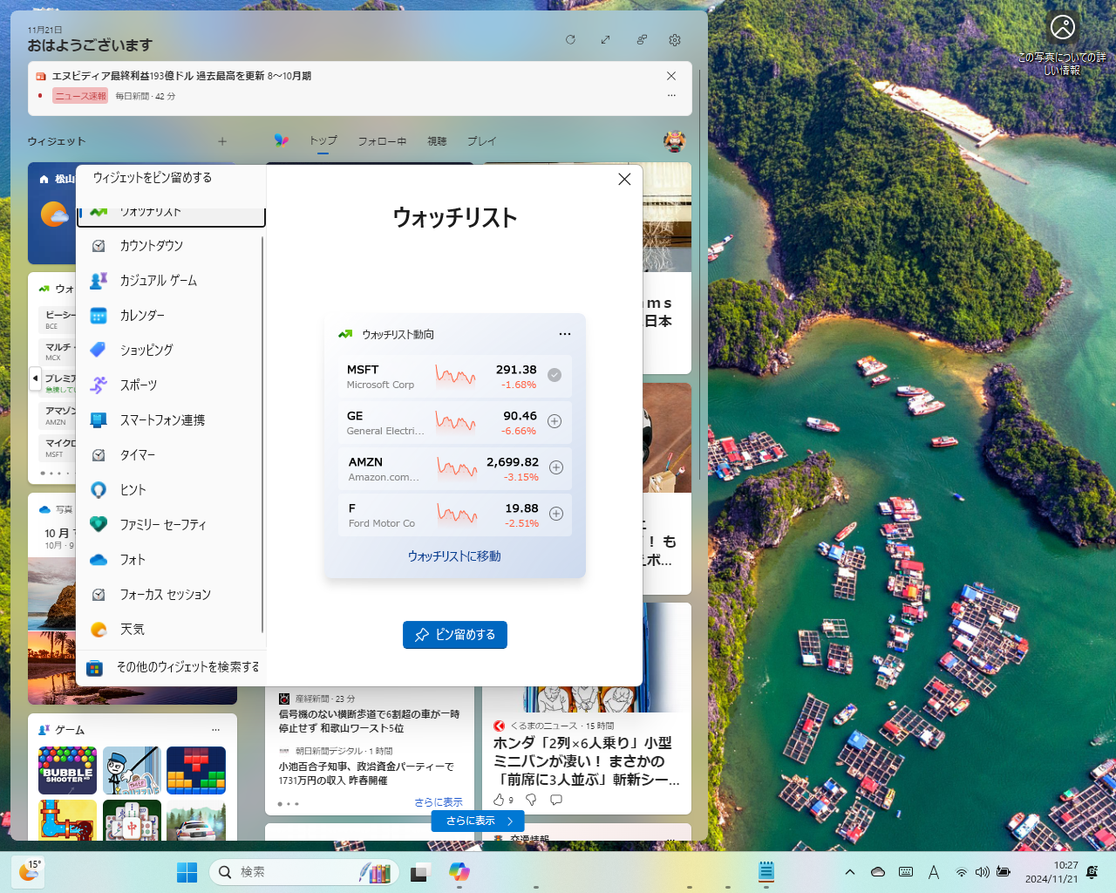Add GE stock to the watchlist
This screenshot has height=893, width=1116.
pyautogui.click(x=555, y=421)
